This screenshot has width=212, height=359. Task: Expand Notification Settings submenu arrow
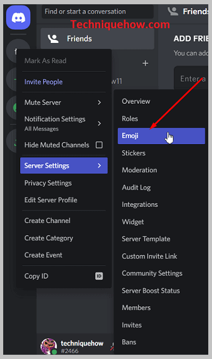click(x=99, y=123)
